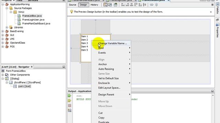
Task: Expand the GUI project
Action: point(3,35)
